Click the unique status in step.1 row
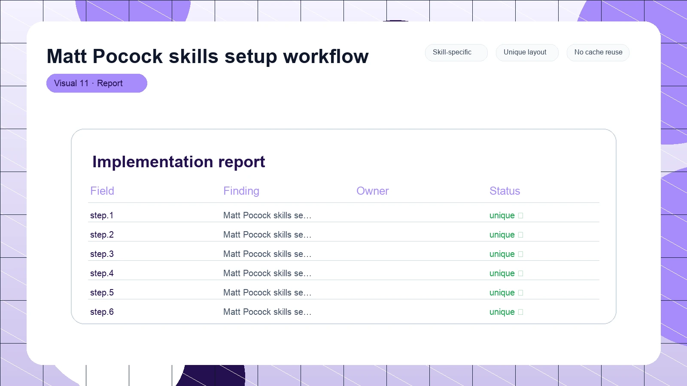Screen dimensions: 687x386 pyautogui.click(x=506, y=215)
